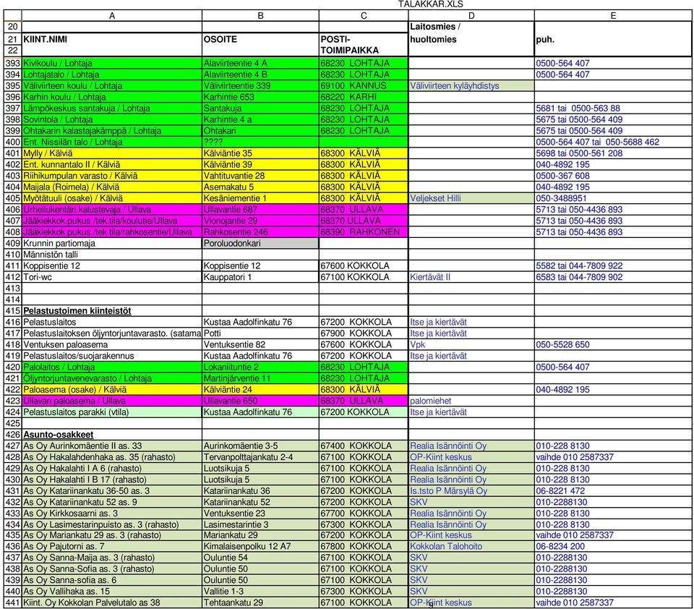Click the Kokkolan Talohoito cell

pos(471,546)
